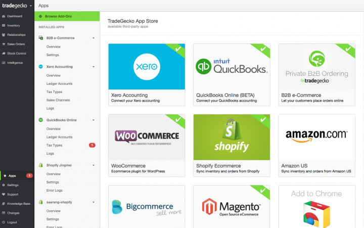Click 'Let your customers place orders online' text
This screenshot has height=228, width=364.
click(x=312, y=101)
